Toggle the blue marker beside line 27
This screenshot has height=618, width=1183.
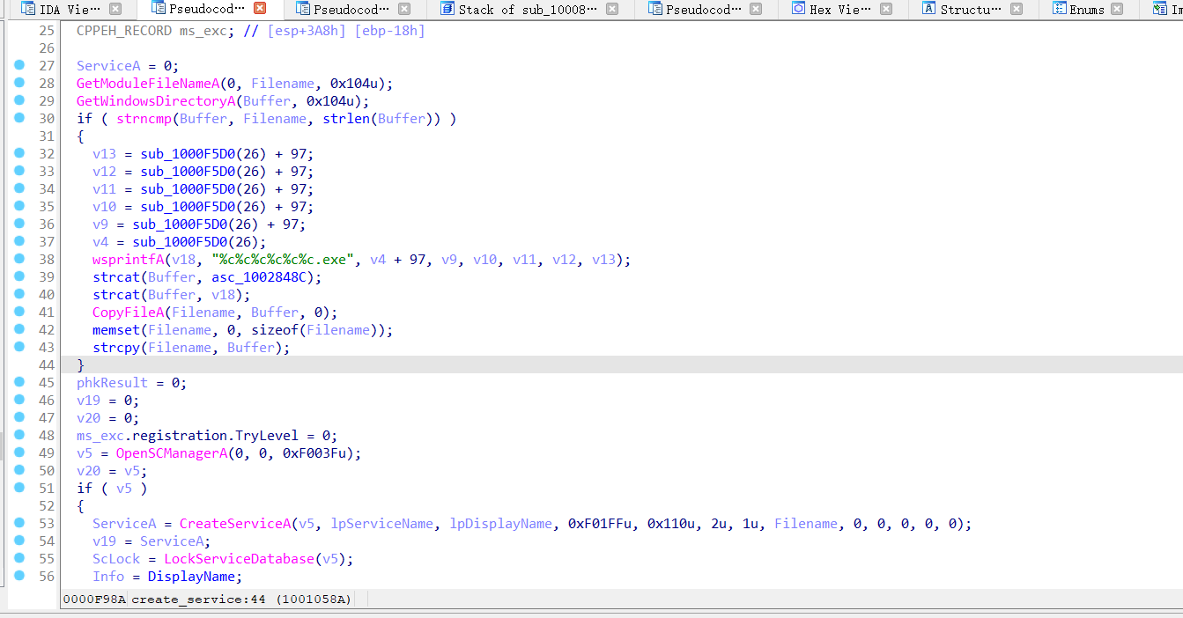pos(19,65)
